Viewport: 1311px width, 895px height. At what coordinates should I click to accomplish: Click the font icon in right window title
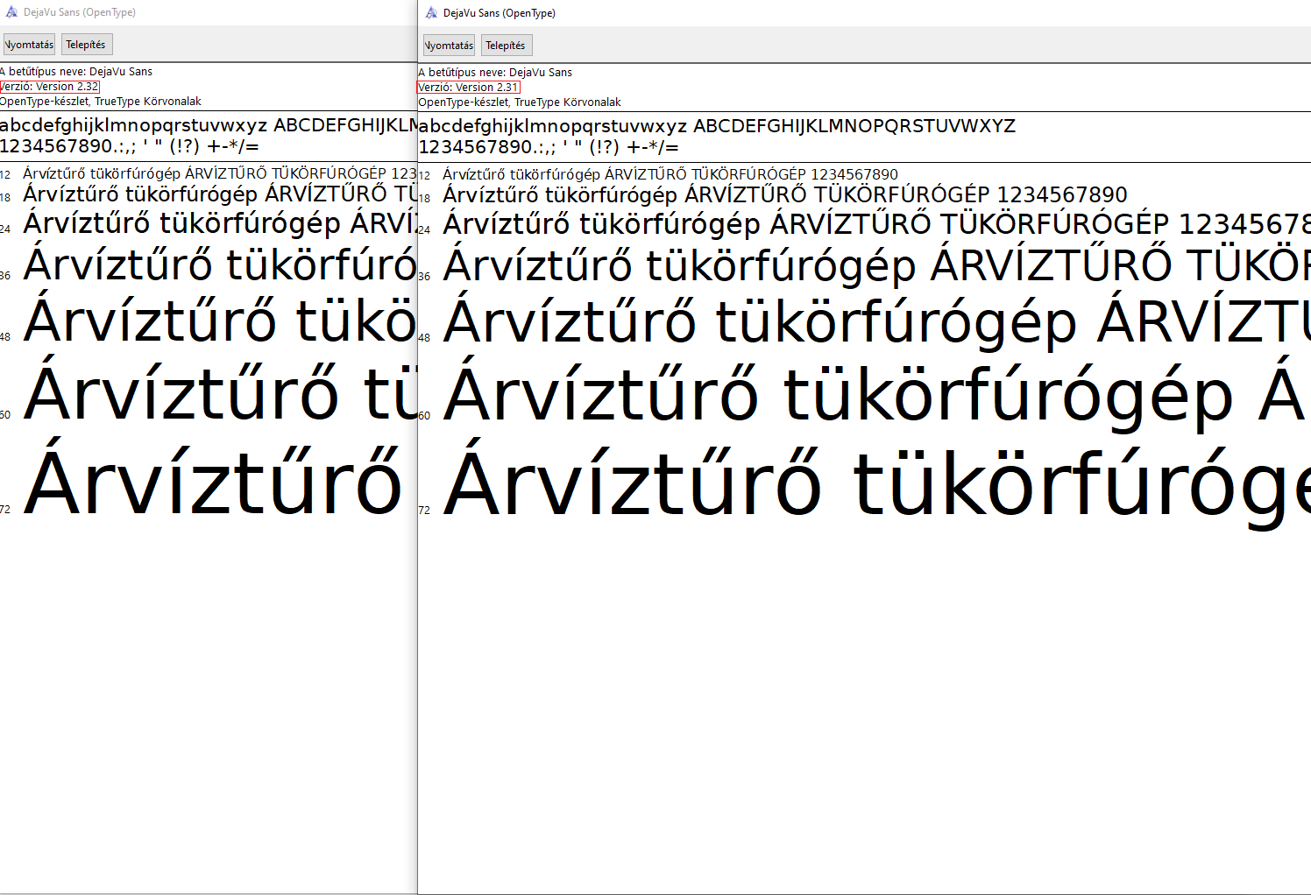pos(431,13)
